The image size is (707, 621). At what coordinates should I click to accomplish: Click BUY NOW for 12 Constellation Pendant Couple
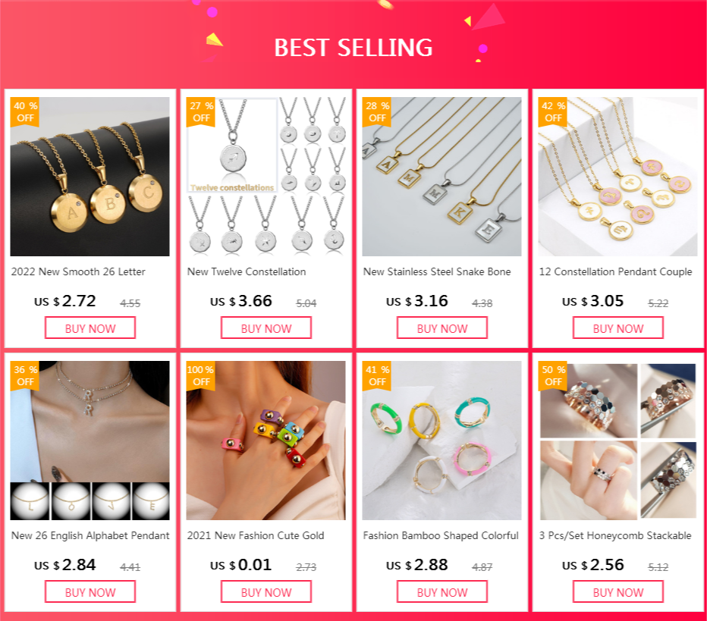tap(618, 328)
